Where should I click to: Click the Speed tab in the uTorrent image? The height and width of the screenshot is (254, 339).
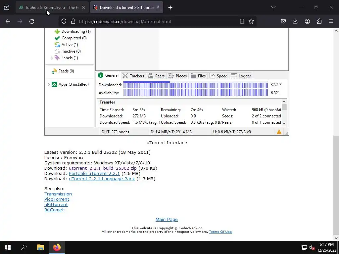(x=218, y=76)
